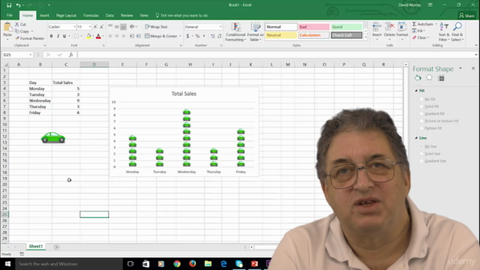Open Size & Properties tab in Format Shape
This screenshot has width=480, height=270.
(x=441, y=78)
